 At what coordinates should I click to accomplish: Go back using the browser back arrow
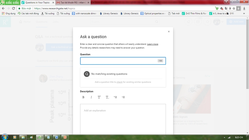point(3,8)
